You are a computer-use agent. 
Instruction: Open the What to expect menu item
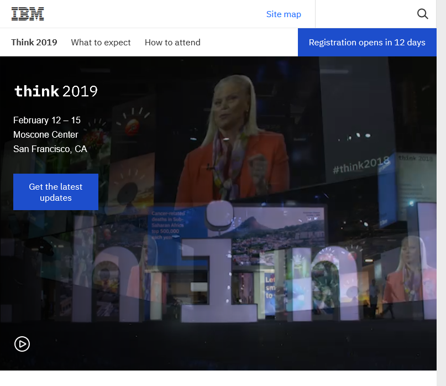click(x=101, y=42)
